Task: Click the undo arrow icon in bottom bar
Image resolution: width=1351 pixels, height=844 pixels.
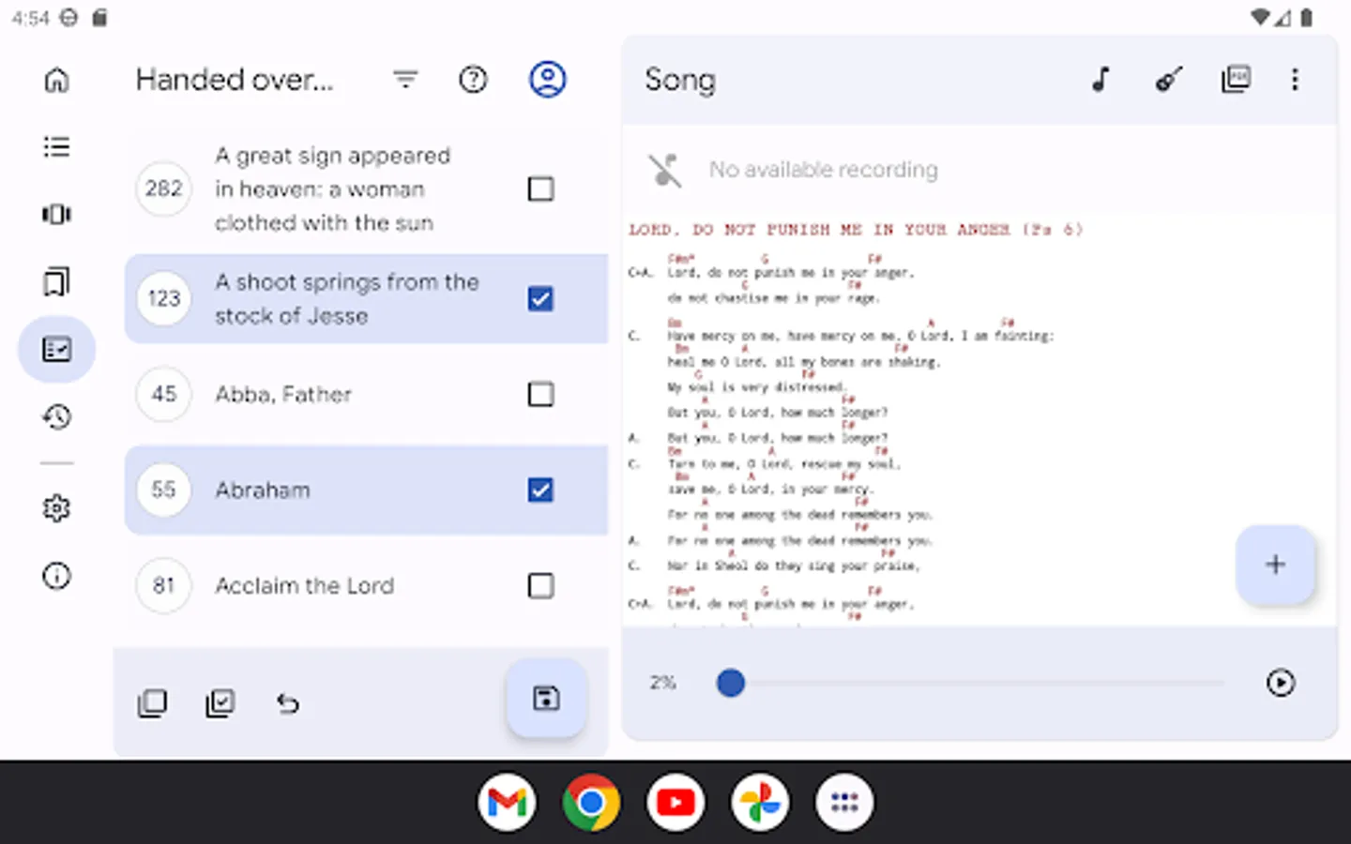Action: coord(287,703)
